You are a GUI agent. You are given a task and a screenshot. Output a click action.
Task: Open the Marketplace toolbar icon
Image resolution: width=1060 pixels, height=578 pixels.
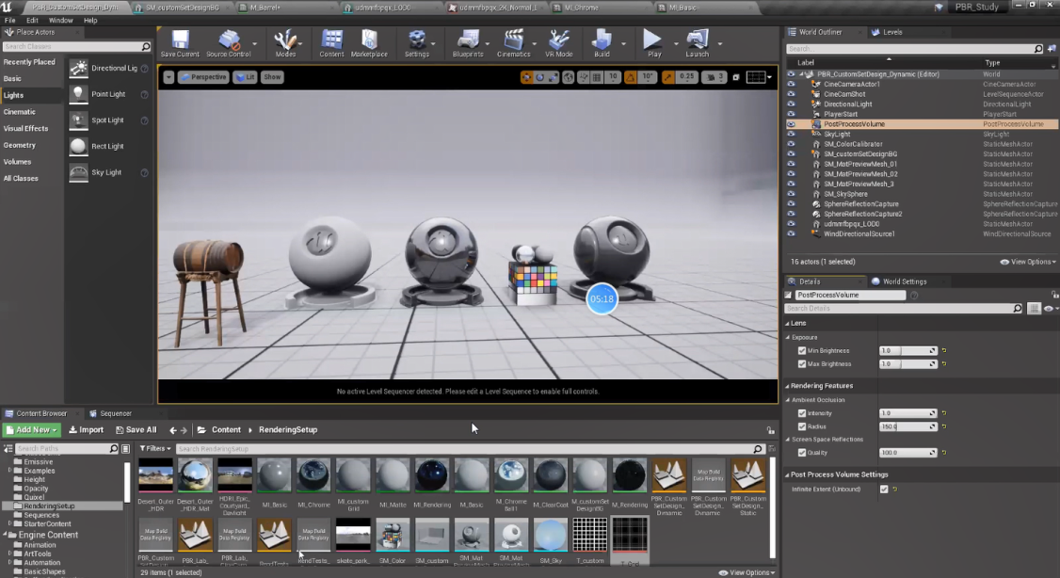pos(369,40)
